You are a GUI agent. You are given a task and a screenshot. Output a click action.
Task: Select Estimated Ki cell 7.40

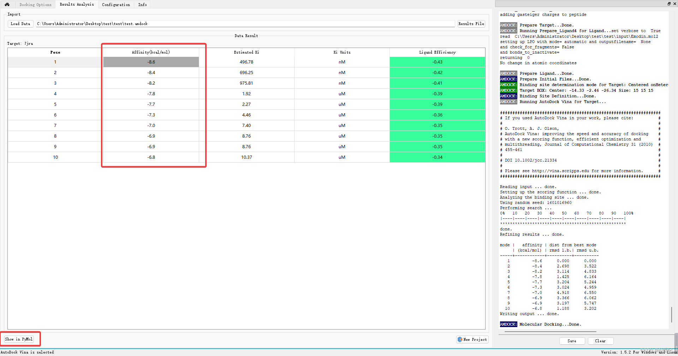point(246,126)
